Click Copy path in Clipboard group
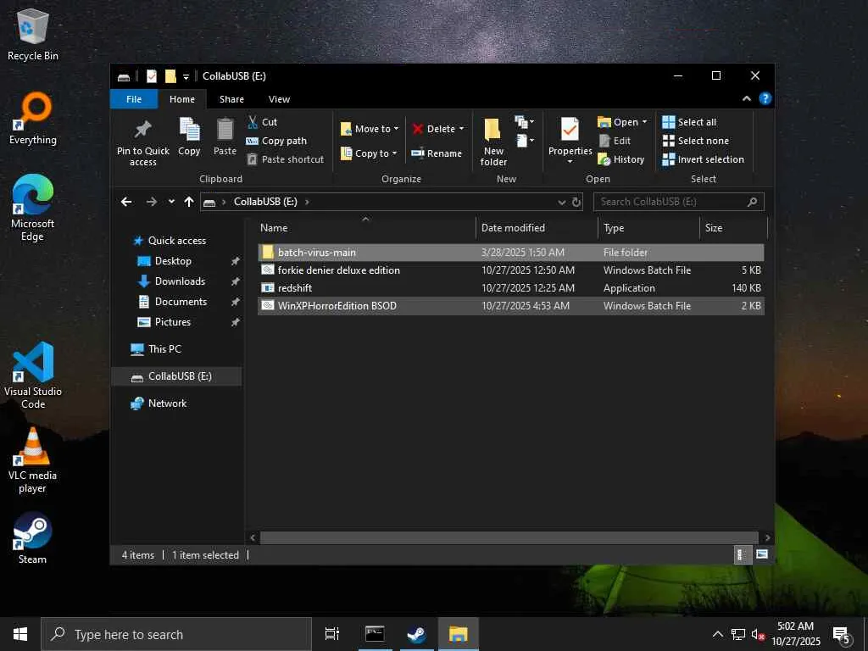This screenshot has width=868, height=651. (276, 141)
